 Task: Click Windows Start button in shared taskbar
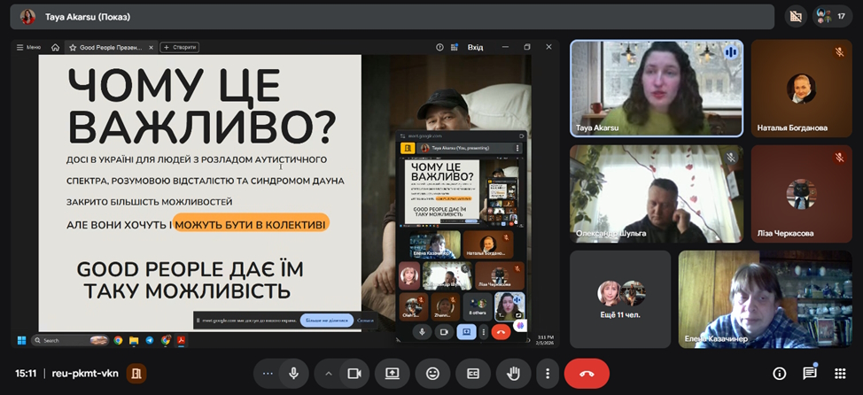pyautogui.click(x=22, y=340)
